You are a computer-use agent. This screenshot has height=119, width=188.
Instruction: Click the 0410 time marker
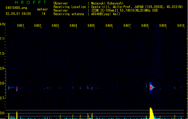(x=181, y=26)
